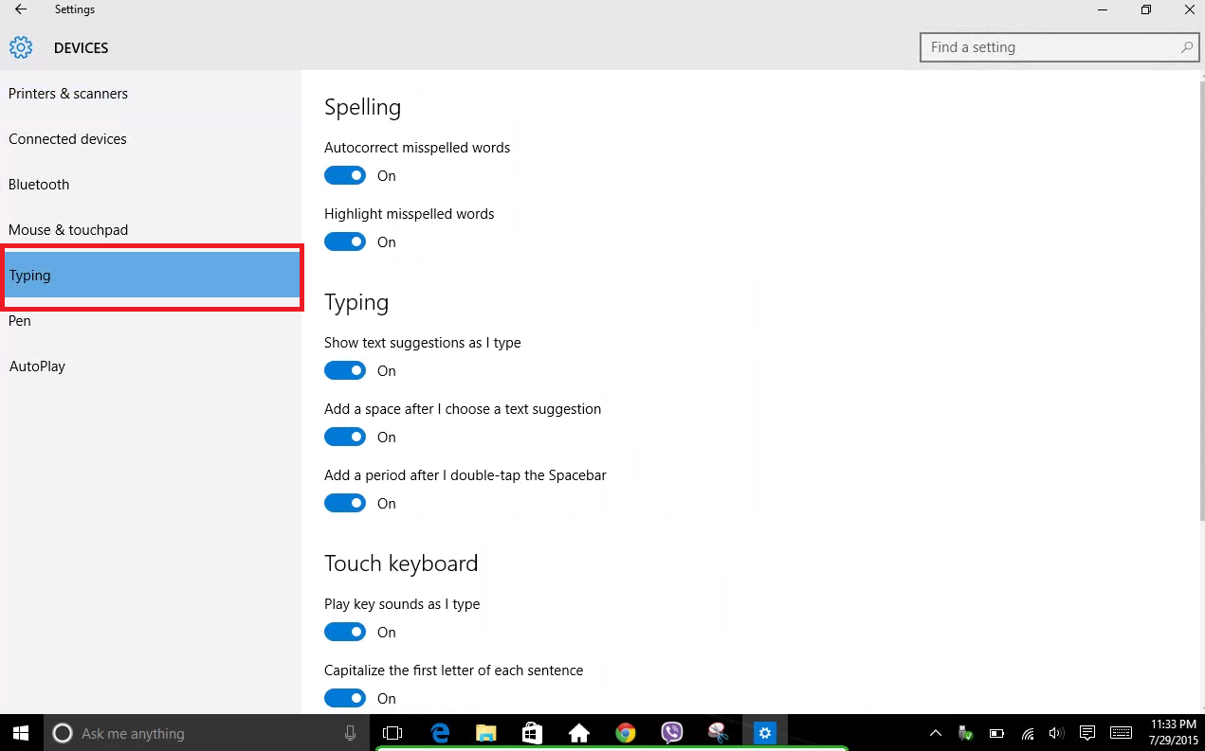Viewport: 1205px width, 751px height.
Task: Disable Play key sounds as I type
Action: point(345,632)
